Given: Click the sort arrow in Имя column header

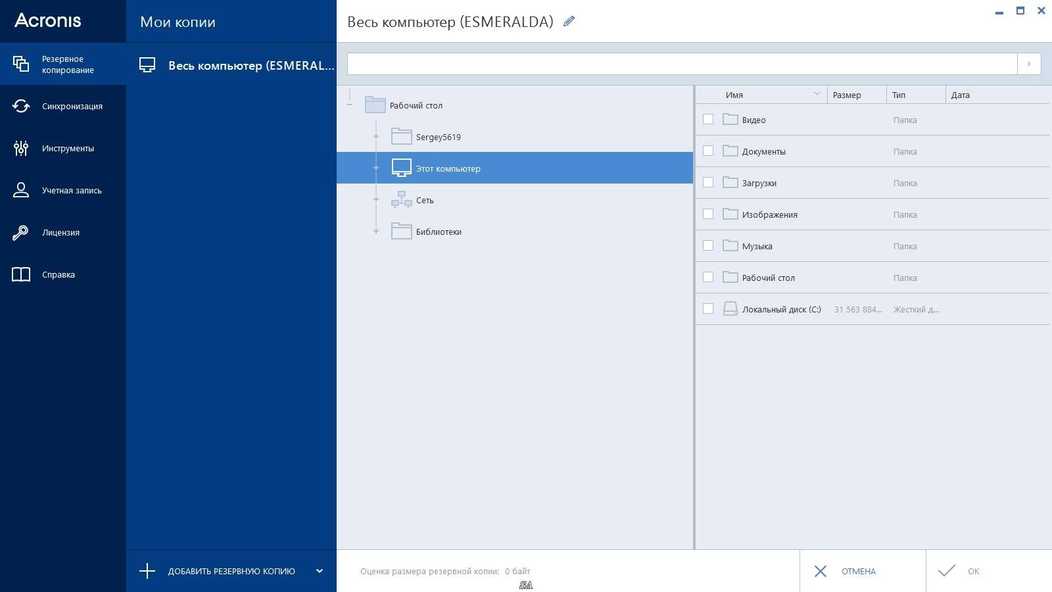Looking at the screenshot, I should (817, 93).
